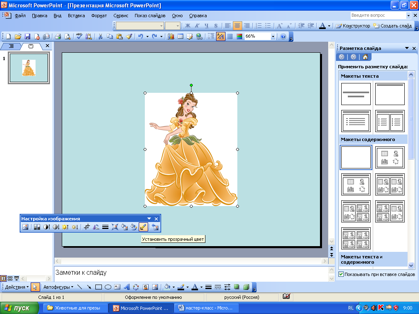Toggle center text alignment

tap(237, 26)
